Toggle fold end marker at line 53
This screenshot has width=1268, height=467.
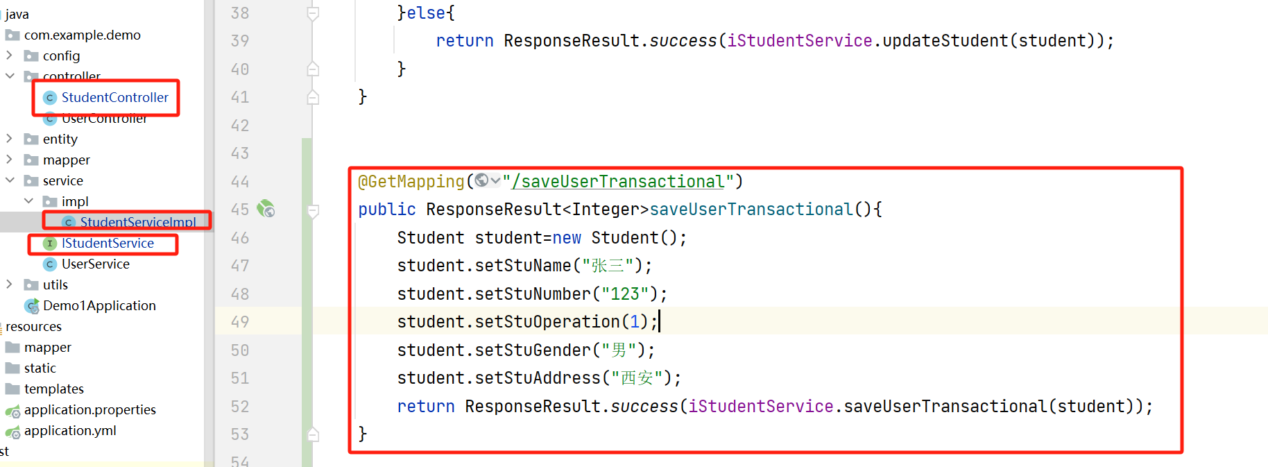pos(313,434)
